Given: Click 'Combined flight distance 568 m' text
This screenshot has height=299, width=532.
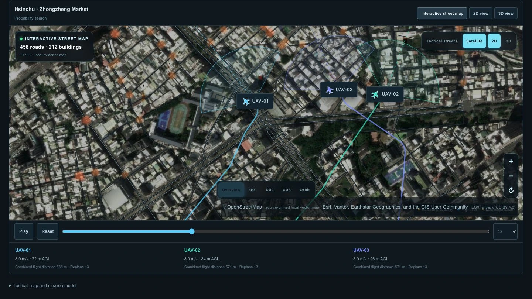Looking at the screenshot, I should [x=41, y=267].
